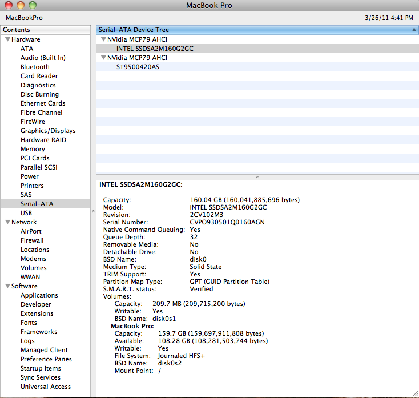Select Volumes under Network
The width and height of the screenshot is (419, 398).
[34, 268]
